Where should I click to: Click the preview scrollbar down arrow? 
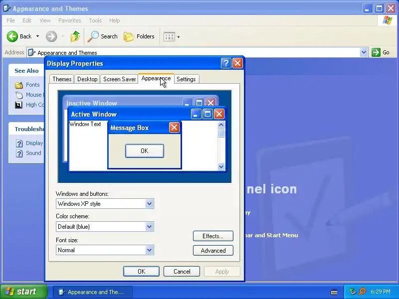[x=221, y=166]
